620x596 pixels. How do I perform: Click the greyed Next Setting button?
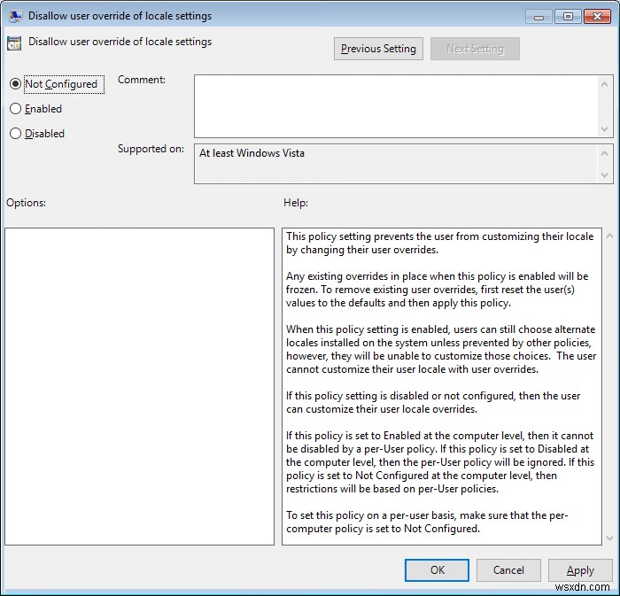pyautogui.click(x=475, y=49)
